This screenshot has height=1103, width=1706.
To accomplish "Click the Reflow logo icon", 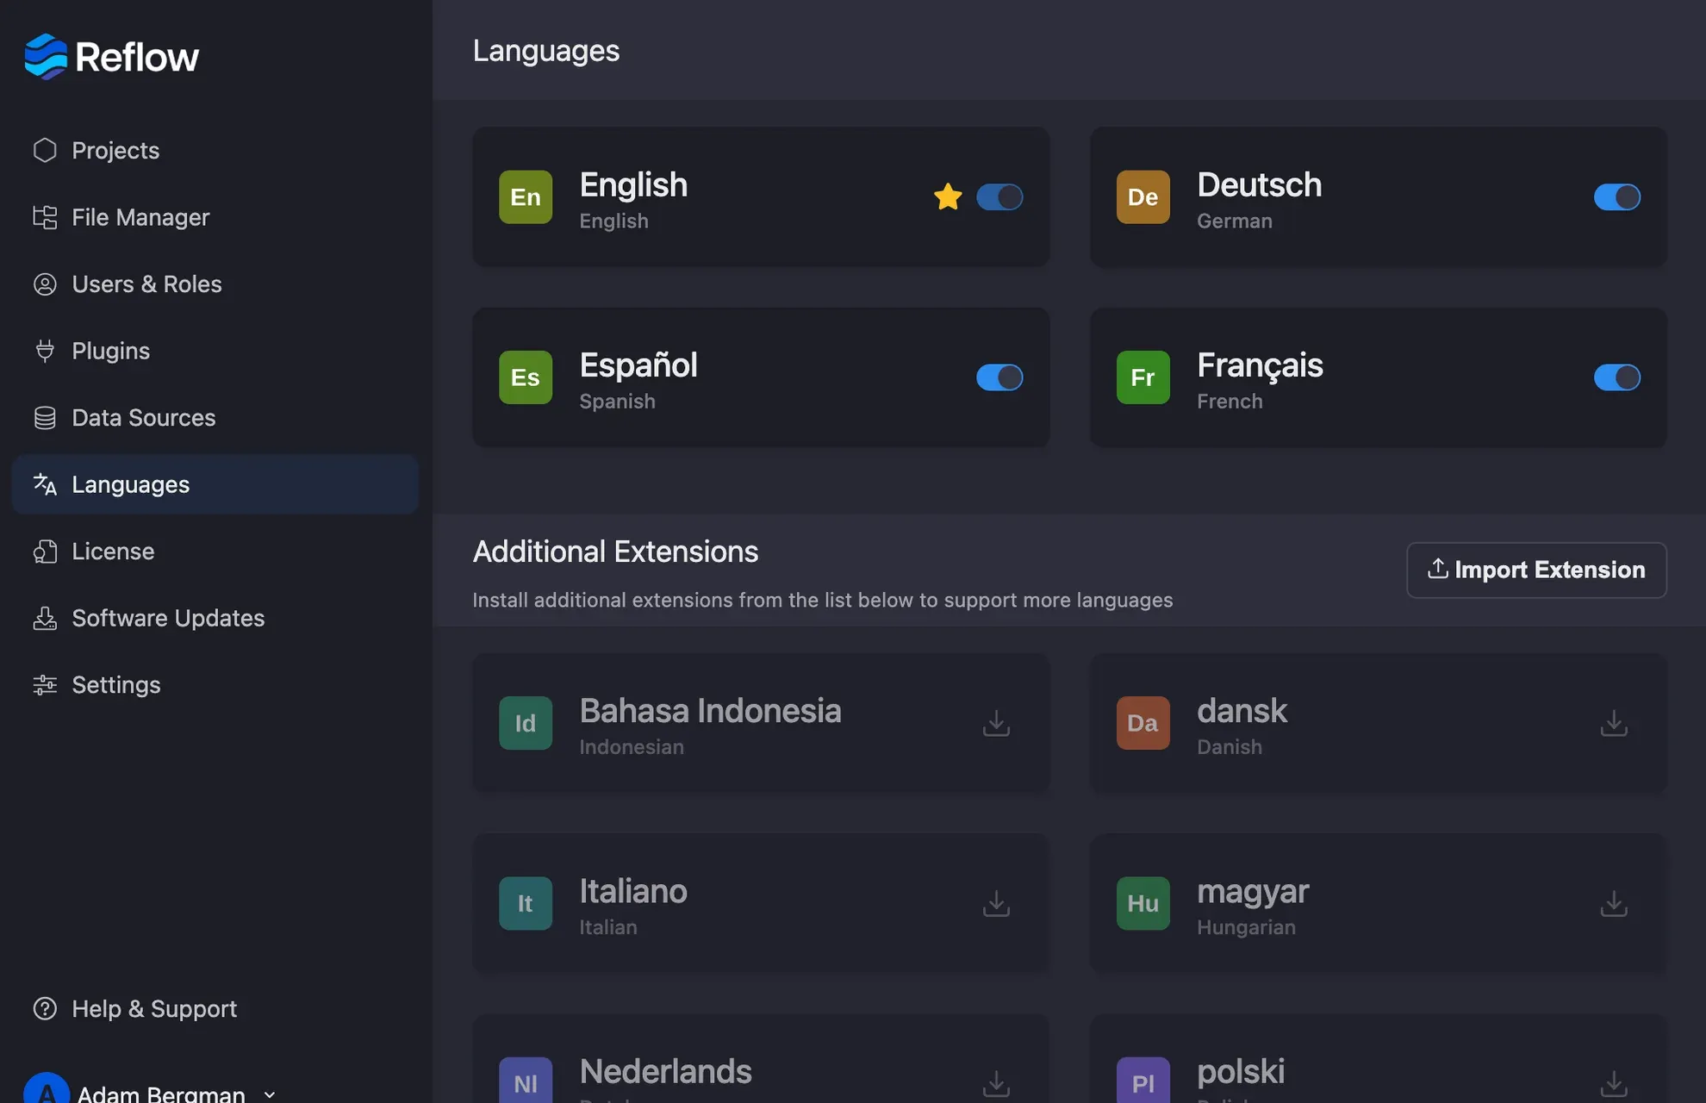I will click(x=46, y=57).
